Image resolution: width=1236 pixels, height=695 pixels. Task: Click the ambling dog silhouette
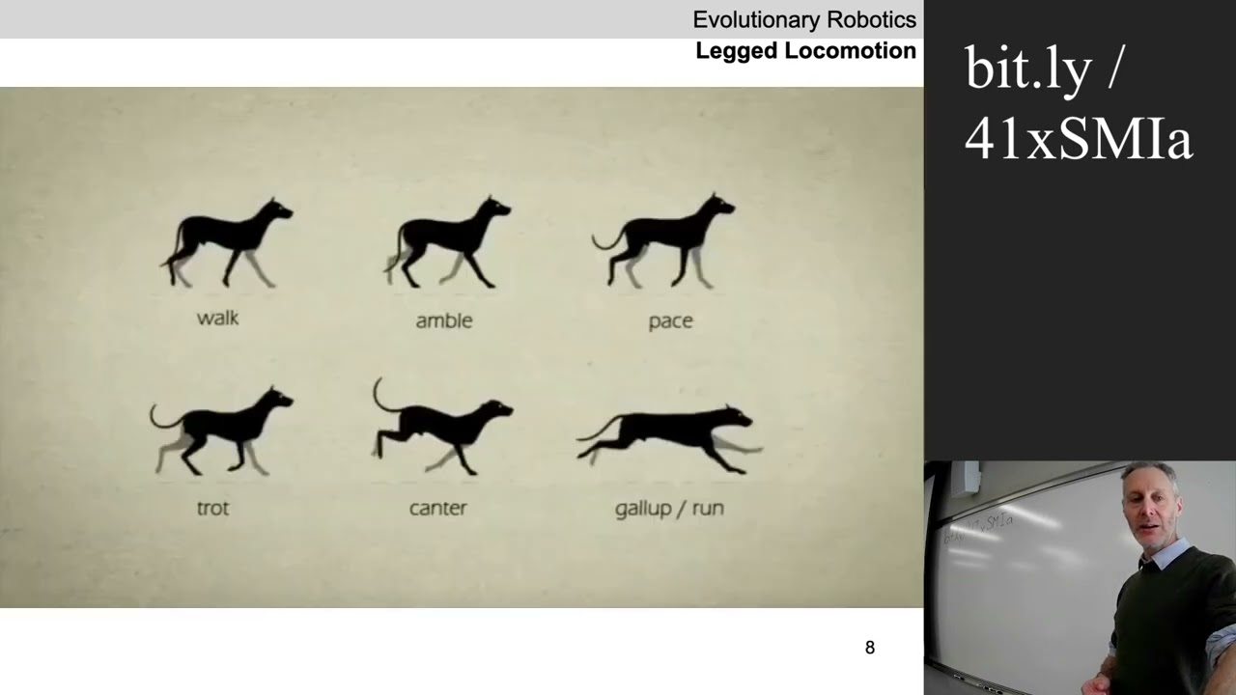[x=448, y=242]
